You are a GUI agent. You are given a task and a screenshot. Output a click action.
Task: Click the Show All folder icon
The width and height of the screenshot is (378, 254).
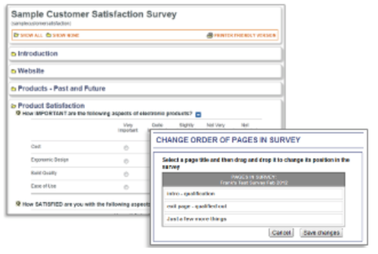pos(16,35)
